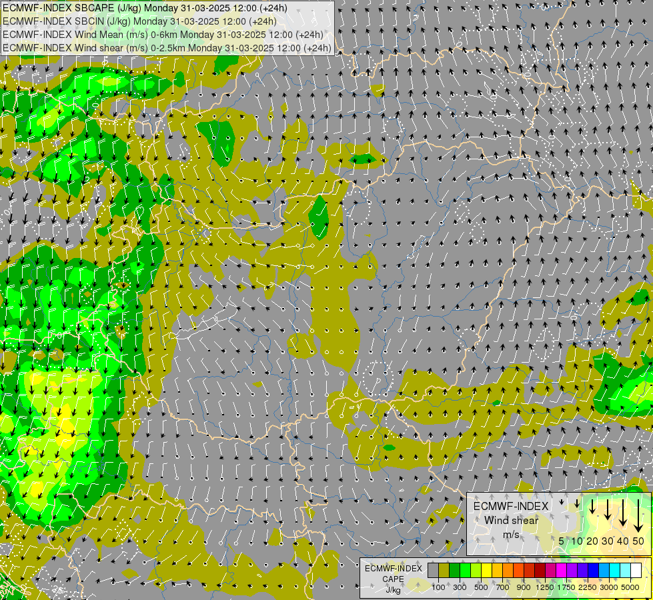Image resolution: width=653 pixels, height=600 pixels.
Task: Click the 'Wind shear' legend heading text
Action: [x=512, y=520]
